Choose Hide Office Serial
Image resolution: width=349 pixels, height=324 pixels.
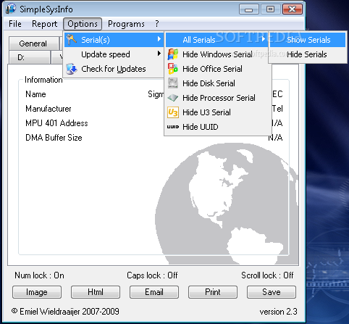point(217,69)
